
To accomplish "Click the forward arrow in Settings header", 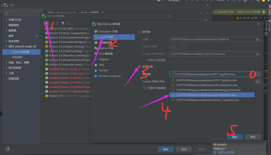I will click(x=207, y=13).
